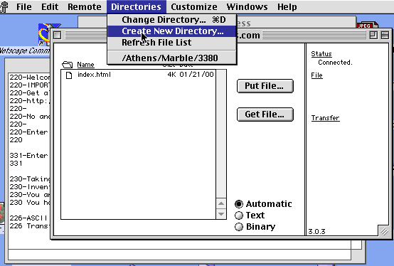
Task: Click the Put File… button
Action: pos(265,86)
